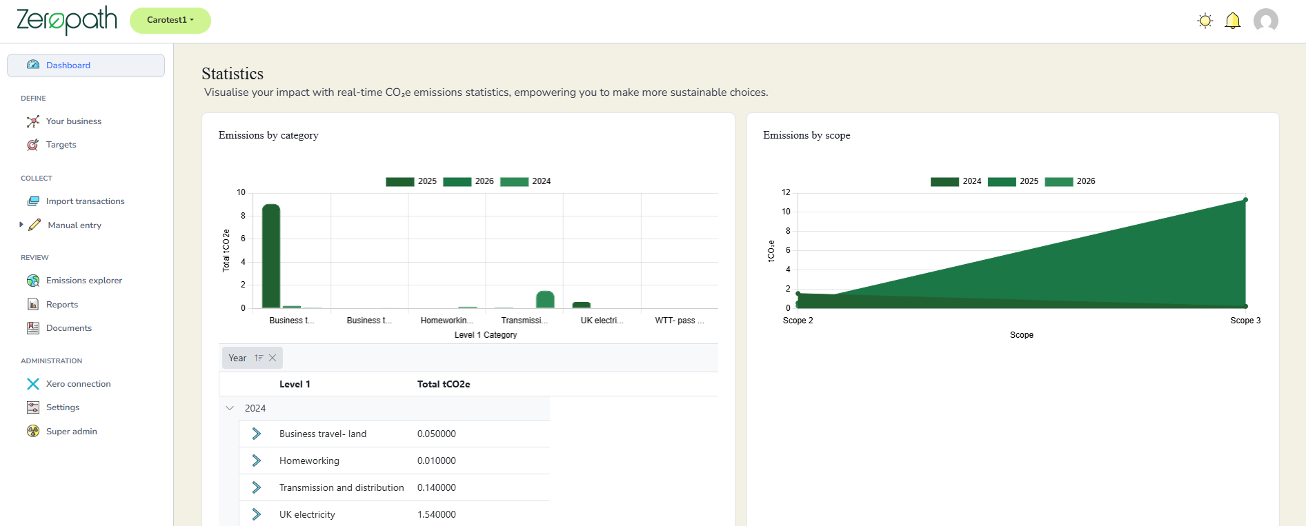Click the Targets bullseye icon
The height and width of the screenshot is (526, 1306).
[x=33, y=145]
